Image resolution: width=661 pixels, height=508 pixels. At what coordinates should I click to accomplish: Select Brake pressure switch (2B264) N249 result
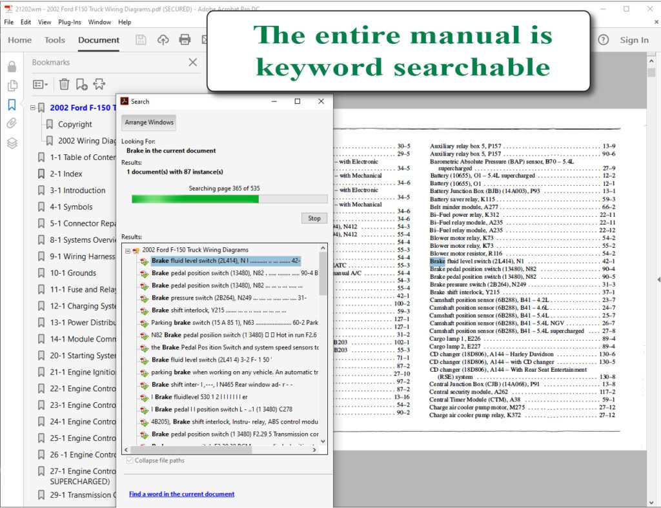click(x=229, y=298)
